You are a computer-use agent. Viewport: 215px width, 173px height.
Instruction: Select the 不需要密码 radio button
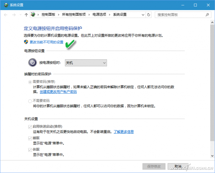pyautogui.click(x=30, y=101)
